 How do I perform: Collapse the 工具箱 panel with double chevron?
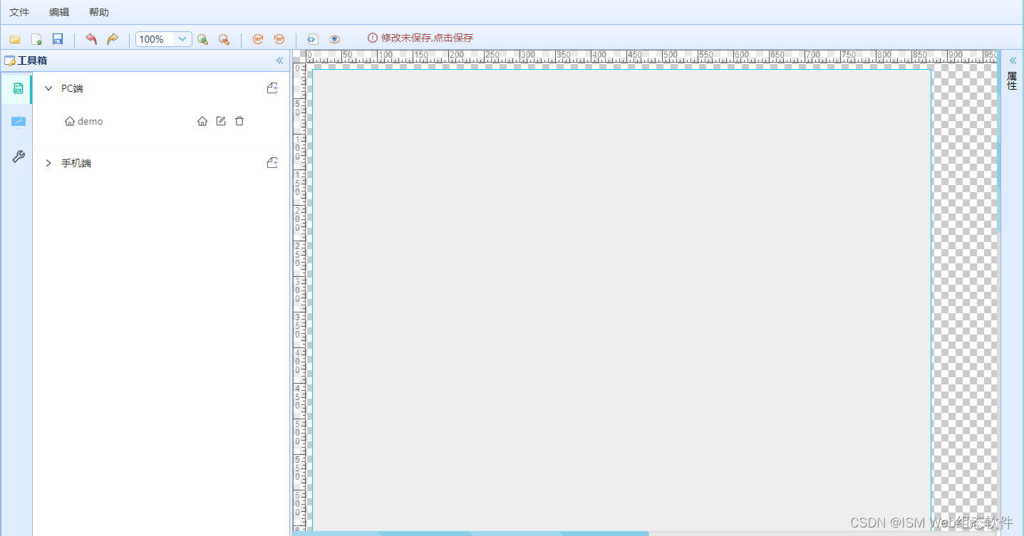[279, 61]
